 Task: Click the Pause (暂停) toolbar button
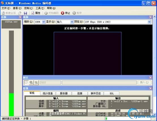point(77,13)
